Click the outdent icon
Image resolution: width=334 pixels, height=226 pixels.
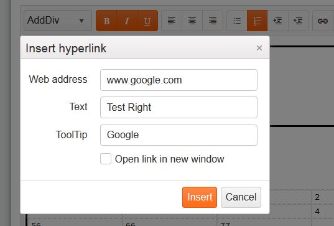[x=298, y=21]
